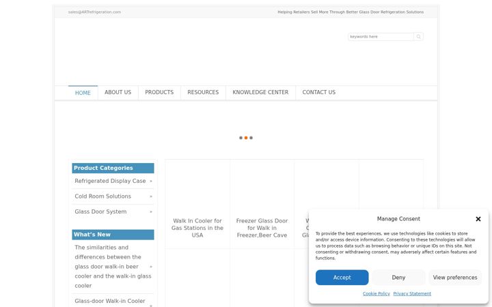Click the search magnifier icon

(418, 37)
